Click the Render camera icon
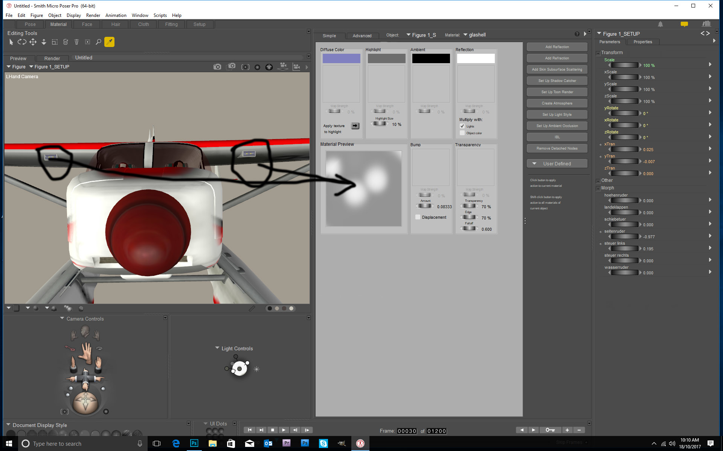 point(217,67)
